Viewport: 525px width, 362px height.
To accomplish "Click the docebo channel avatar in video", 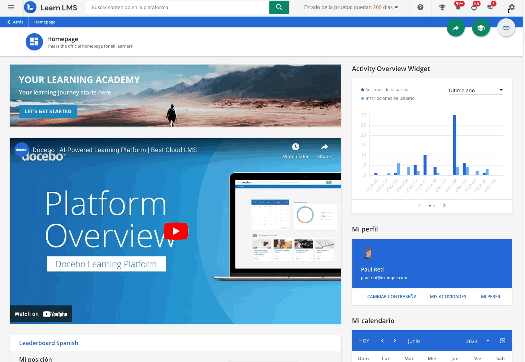I will click(x=22, y=150).
